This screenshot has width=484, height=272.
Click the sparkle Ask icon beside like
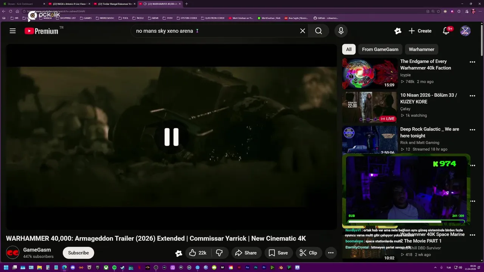click(x=178, y=253)
